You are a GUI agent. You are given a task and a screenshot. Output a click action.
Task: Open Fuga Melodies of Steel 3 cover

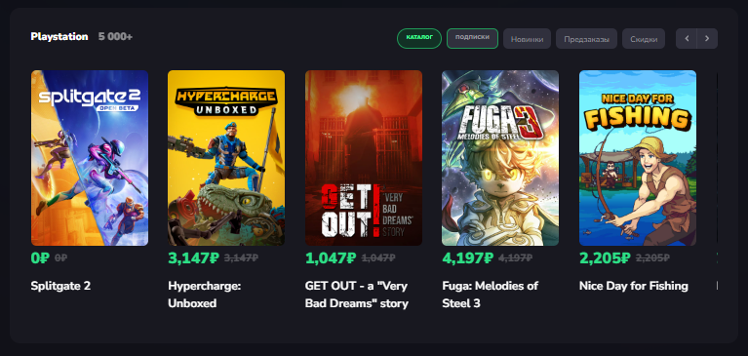tap(500, 158)
